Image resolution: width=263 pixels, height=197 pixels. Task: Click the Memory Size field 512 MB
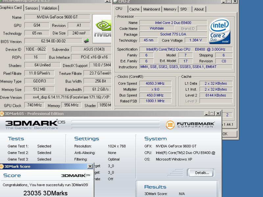[39, 89]
